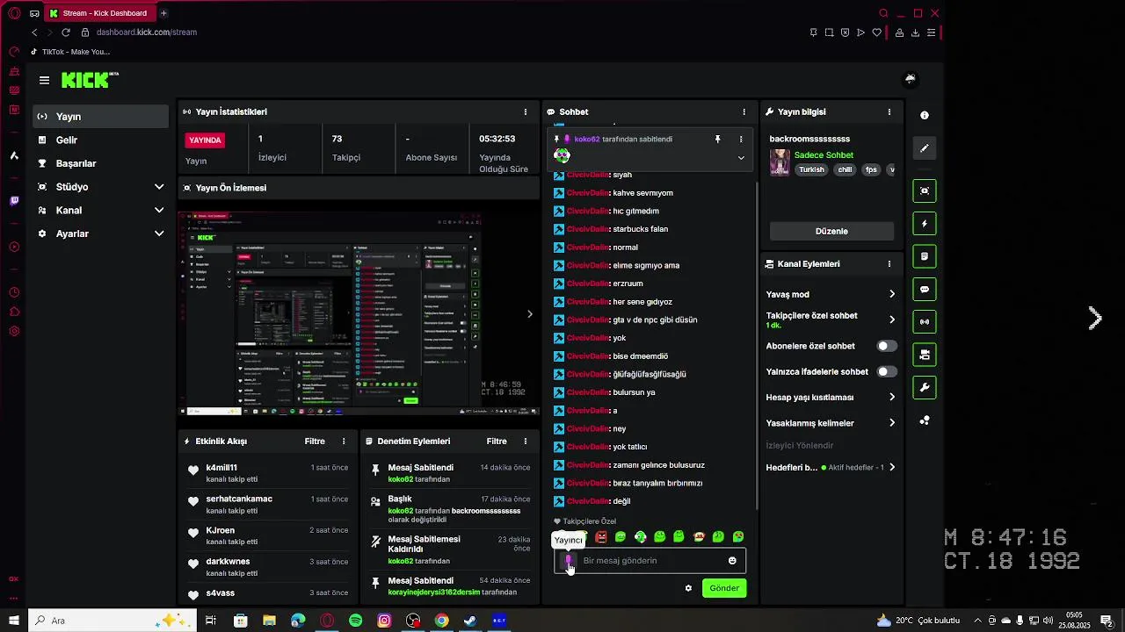Select the Yayın menu item

(101, 117)
